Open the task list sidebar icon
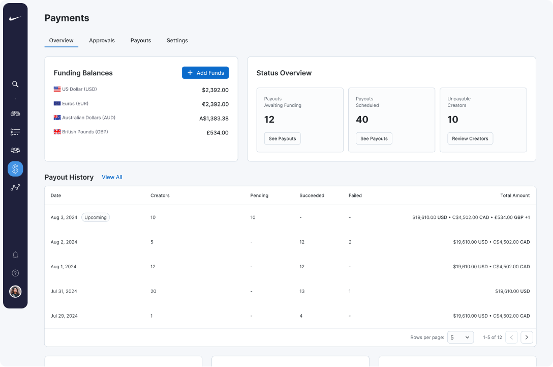The image size is (553, 367). click(15, 132)
